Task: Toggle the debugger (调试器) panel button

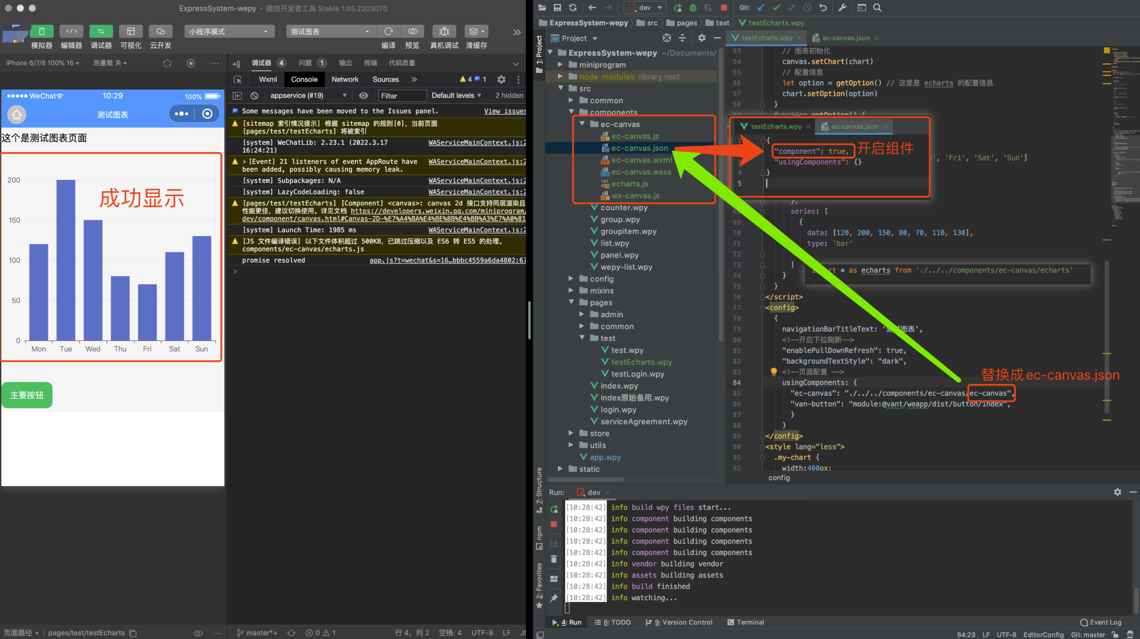Action: 101,32
